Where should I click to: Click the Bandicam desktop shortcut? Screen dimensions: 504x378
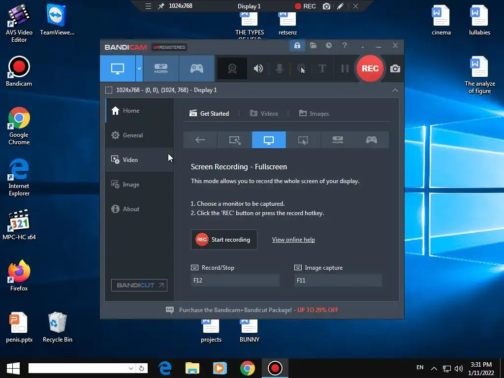coord(19,71)
